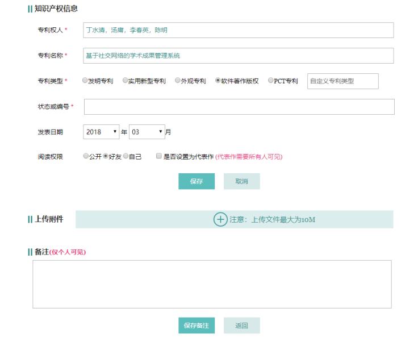Open the publication year dropdown showing 2018
418x338 pixels.
tap(101, 132)
